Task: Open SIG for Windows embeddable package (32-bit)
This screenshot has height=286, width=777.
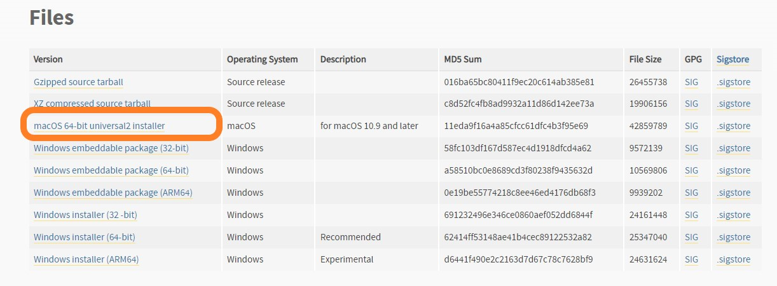Action: coord(691,148)
